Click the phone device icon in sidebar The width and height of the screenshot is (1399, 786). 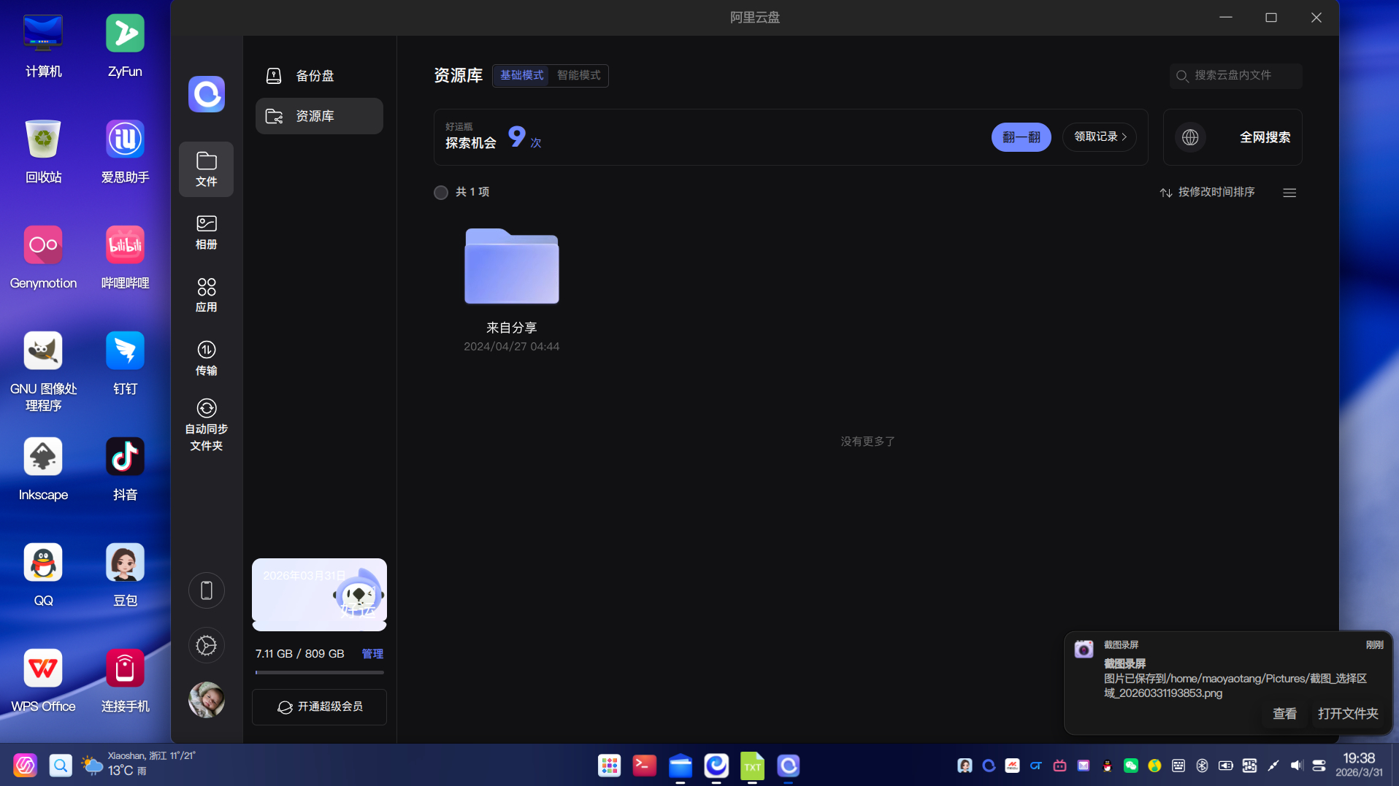(x=207, y=590)
